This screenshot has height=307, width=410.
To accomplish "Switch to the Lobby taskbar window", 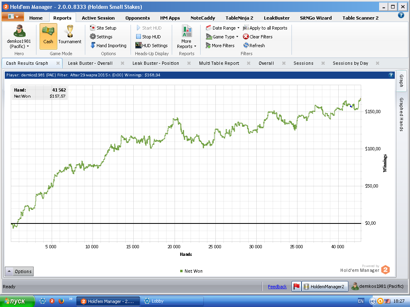I will click(x=172, y=301).
